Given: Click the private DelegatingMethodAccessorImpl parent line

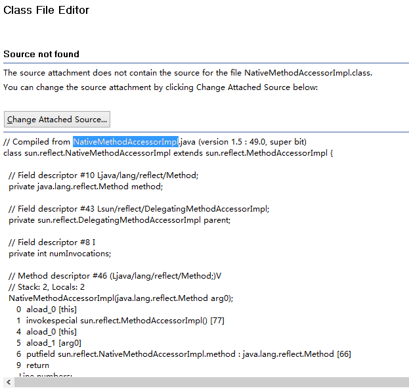Looking at the screenshot, I should coord(119,220).
